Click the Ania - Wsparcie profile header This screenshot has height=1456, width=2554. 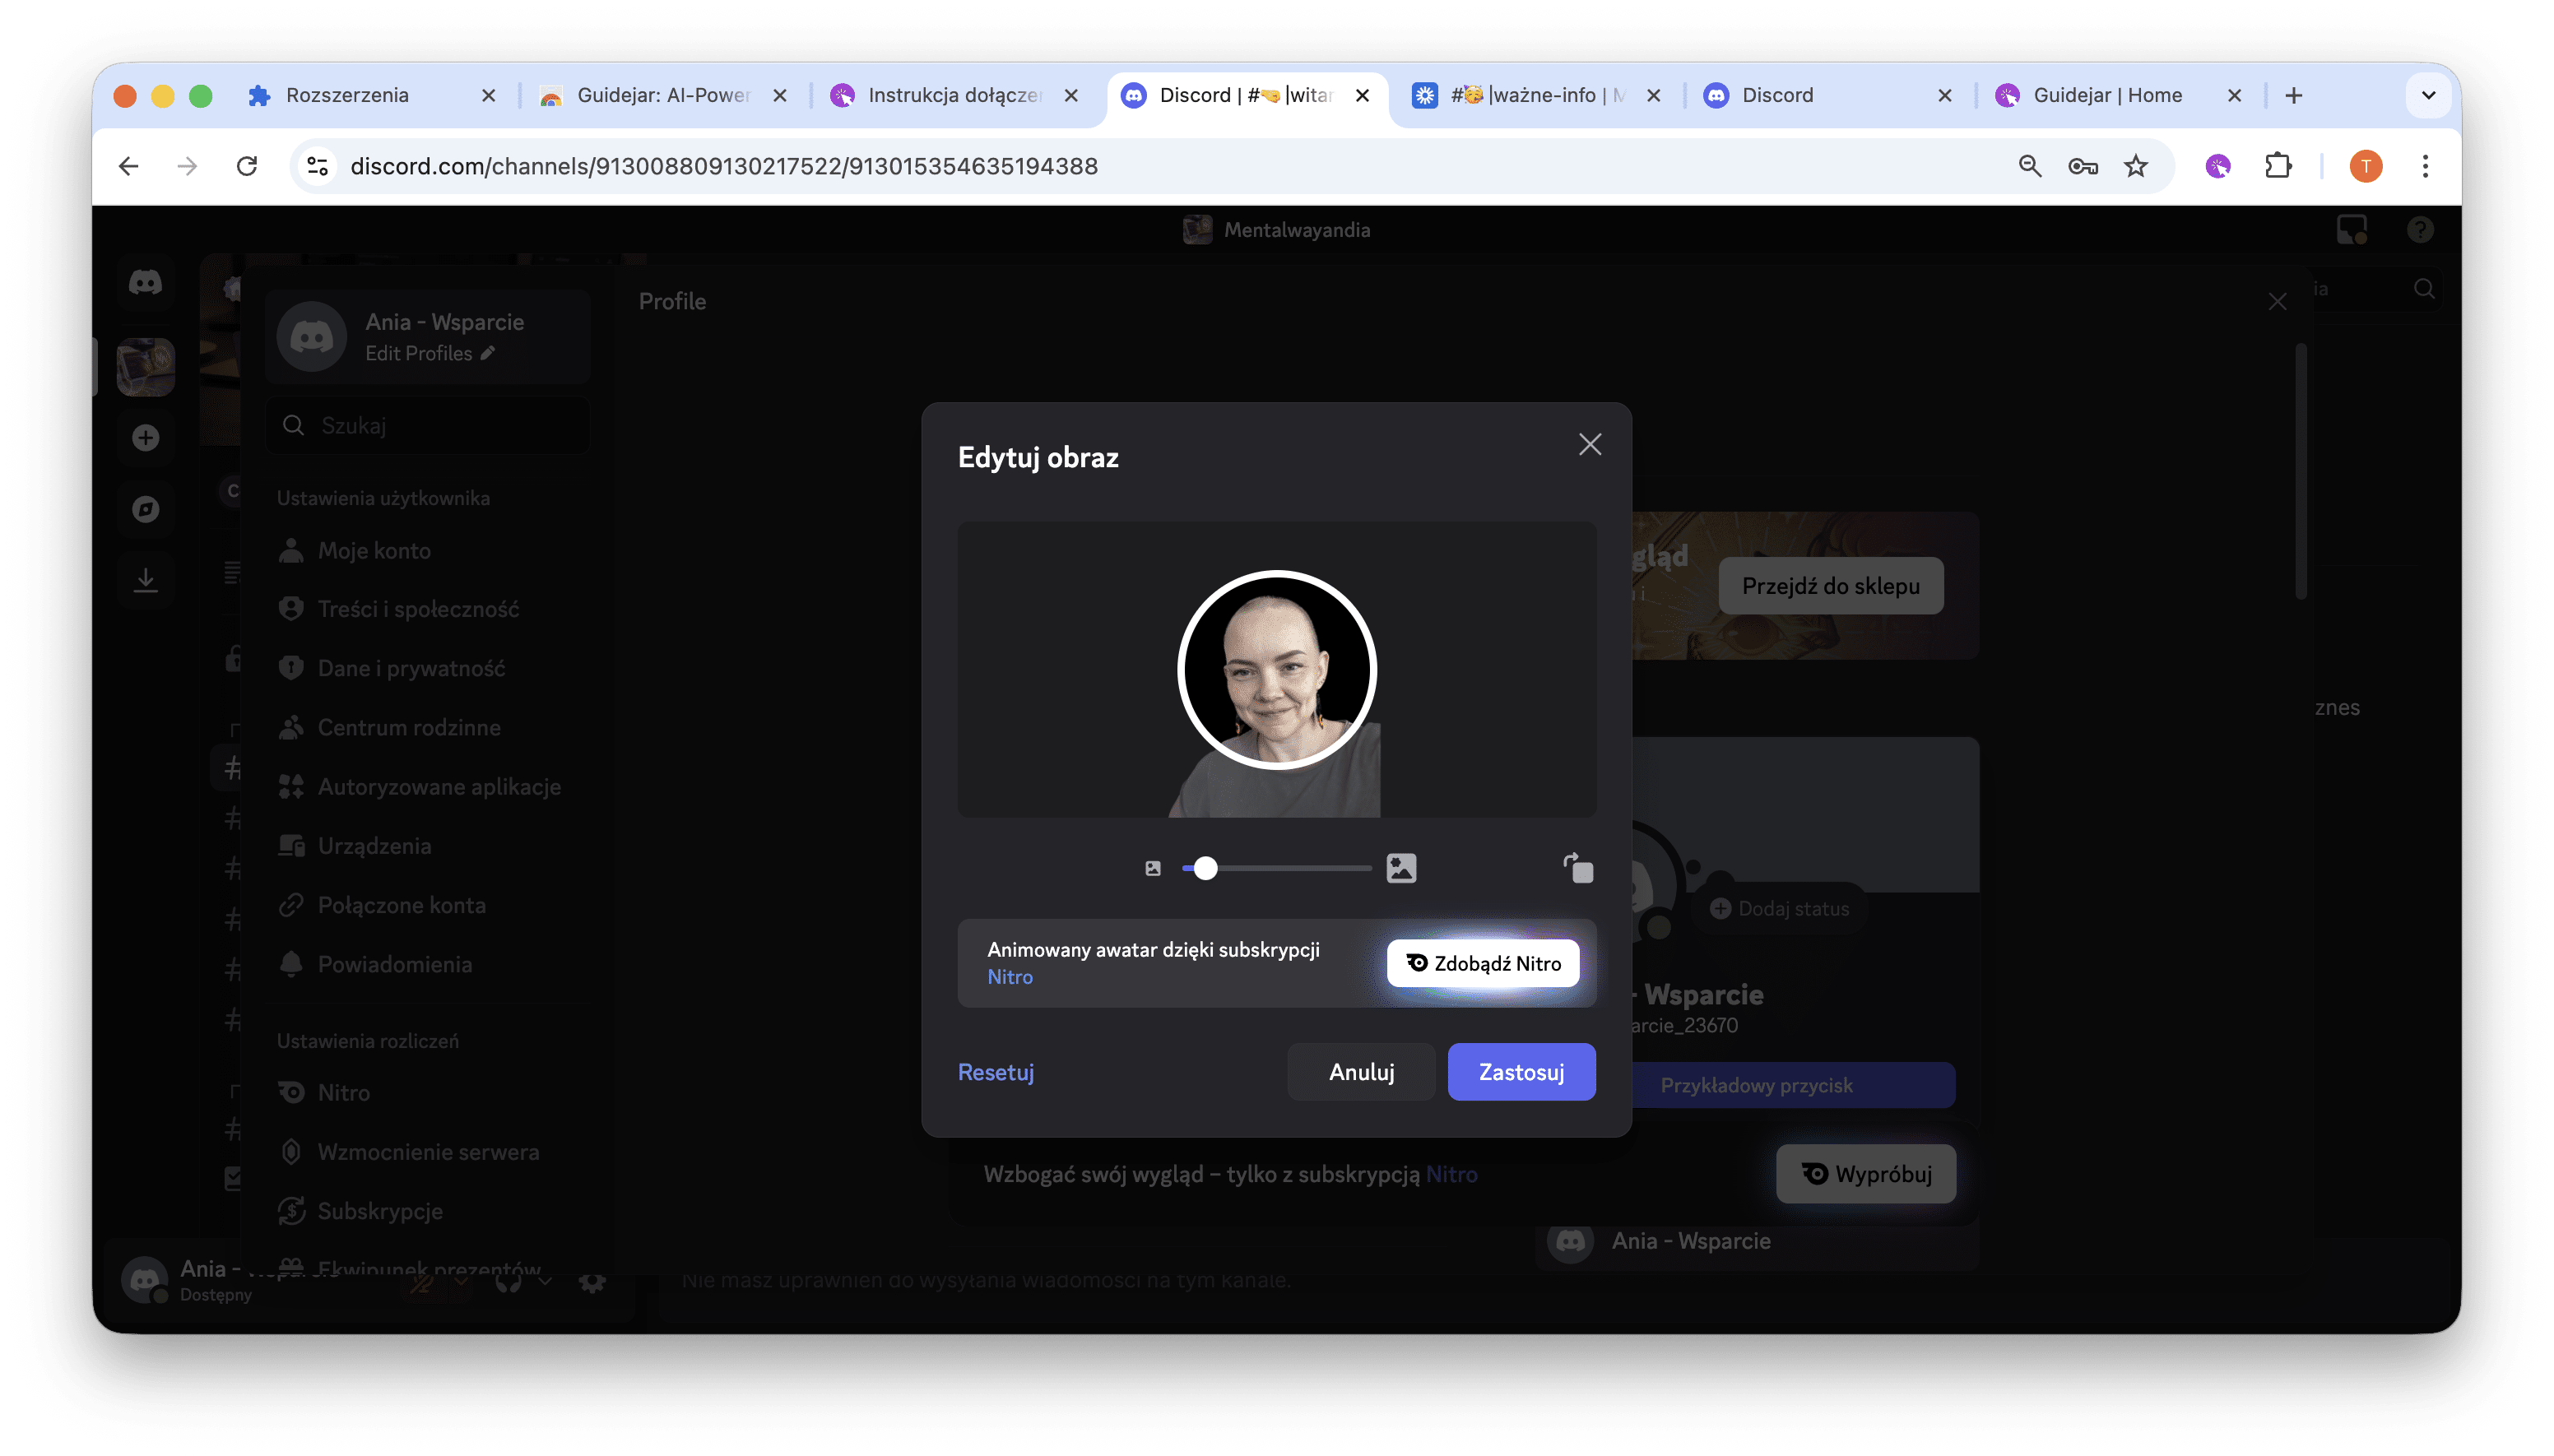(428, 336)
